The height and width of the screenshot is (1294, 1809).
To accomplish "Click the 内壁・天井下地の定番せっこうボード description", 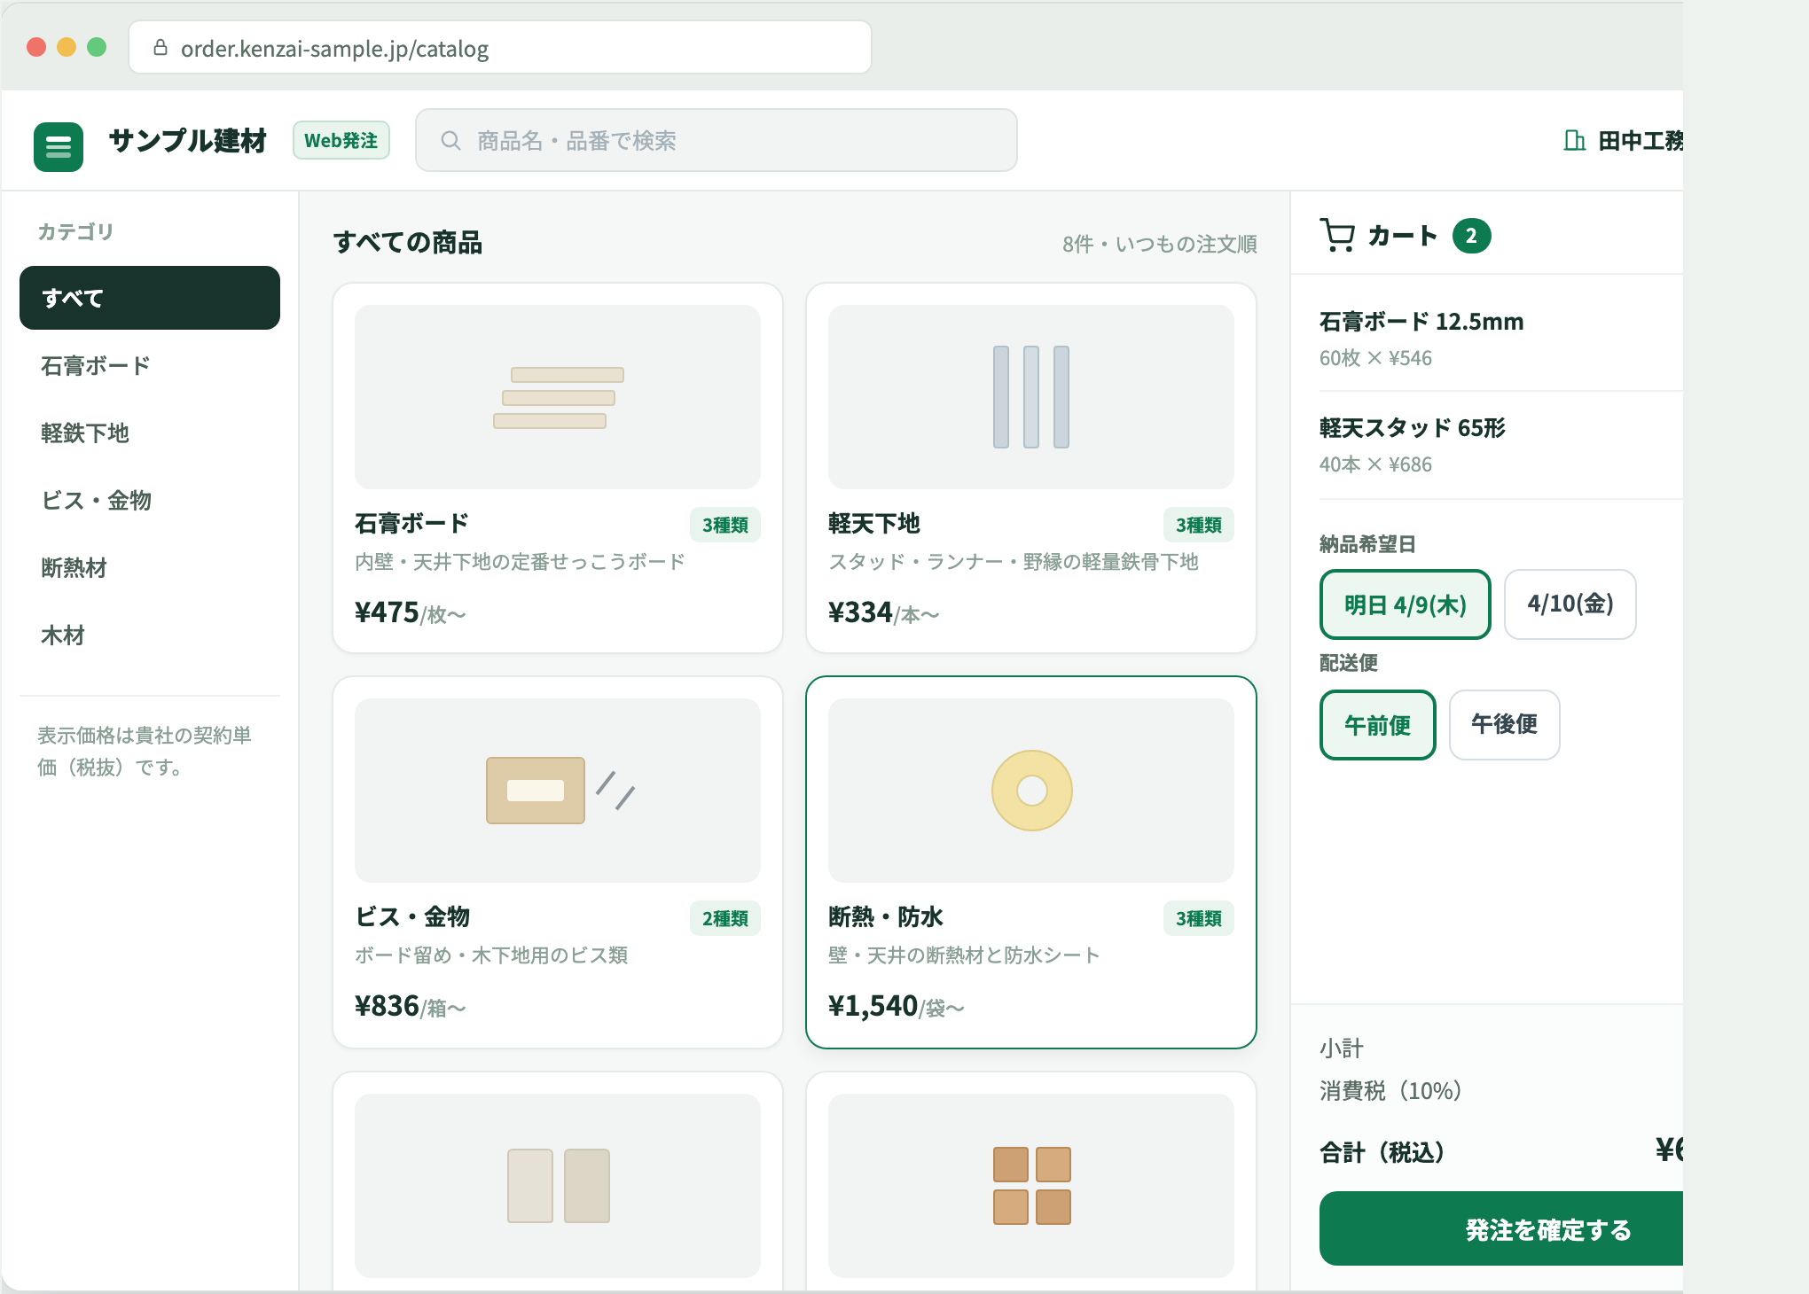I will (521, 562).
